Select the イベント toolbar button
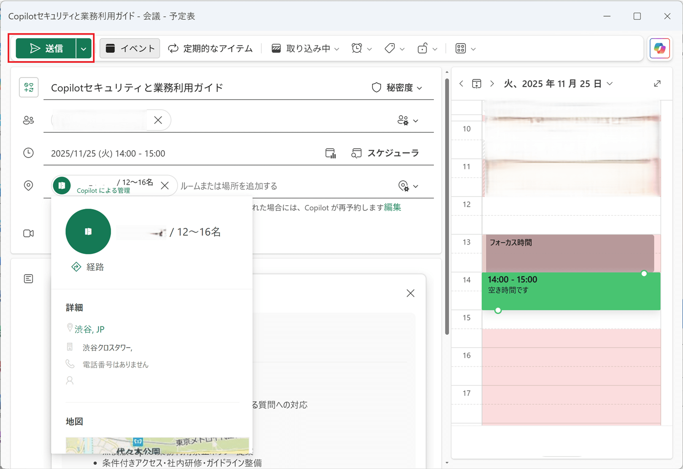This screenshot has height=469, width=683. 130,48
